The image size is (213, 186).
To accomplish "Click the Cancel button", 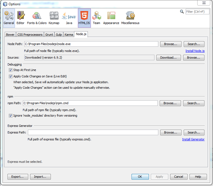I will tap(179, 177).
